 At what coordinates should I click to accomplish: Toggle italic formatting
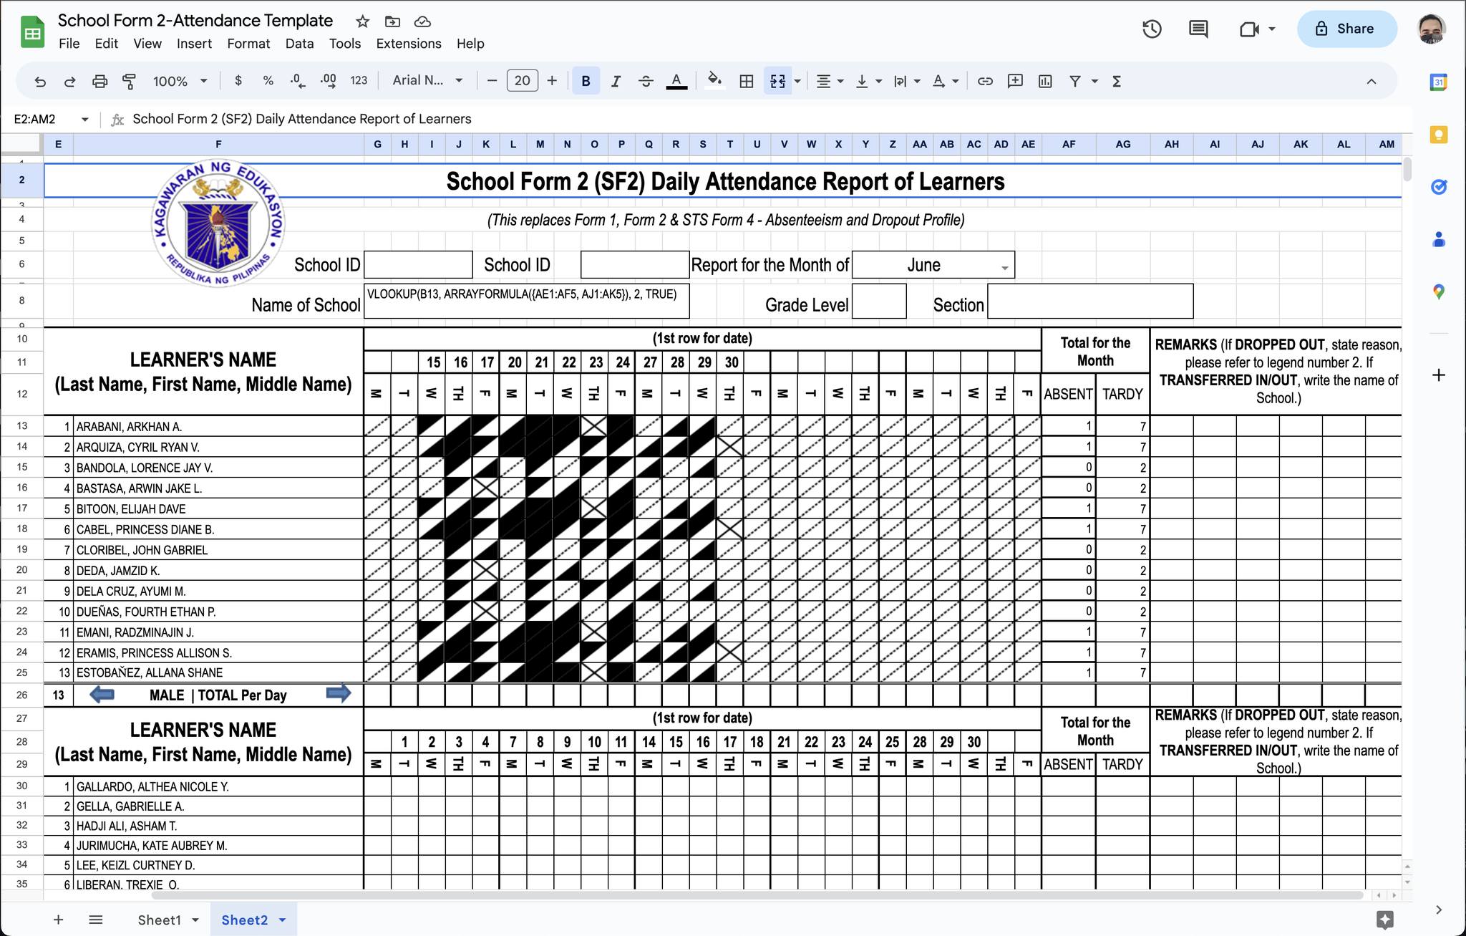(616, 81)
